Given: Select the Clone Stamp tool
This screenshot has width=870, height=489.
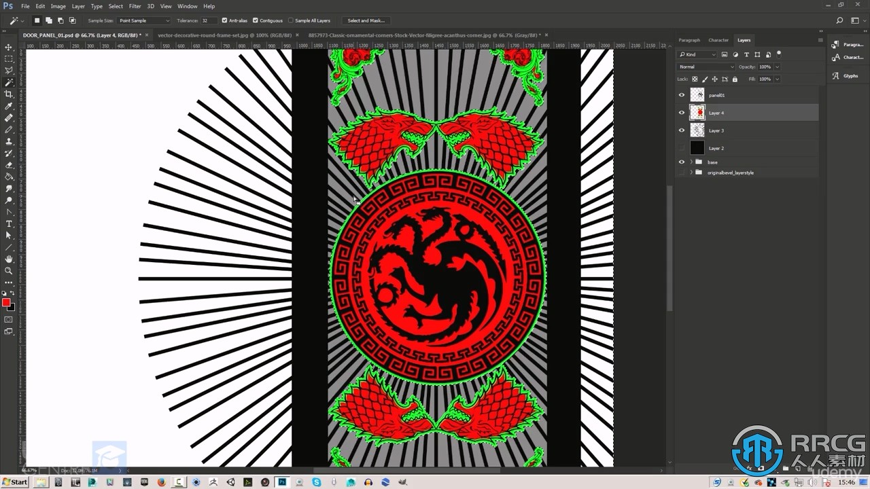Looking at the screenshot, I should click(x=9, y=141).
